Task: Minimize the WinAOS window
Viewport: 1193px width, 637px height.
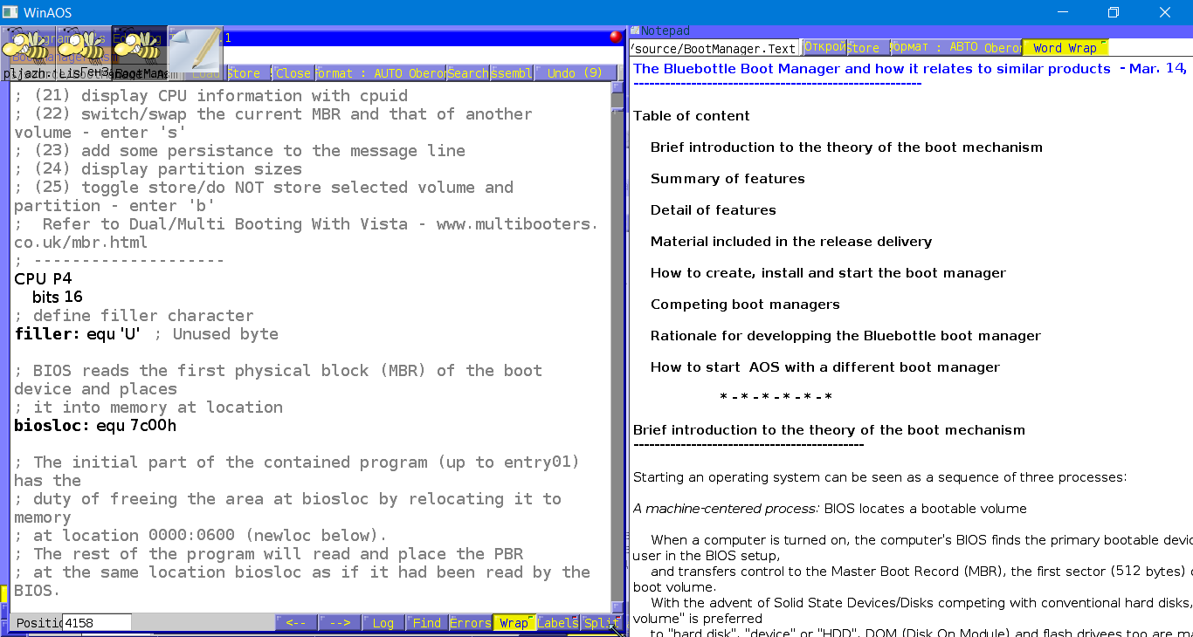Action: coord(1063,12)
